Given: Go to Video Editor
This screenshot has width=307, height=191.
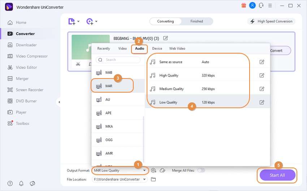Looking at the screenshot, I should [x=22, y=67].
